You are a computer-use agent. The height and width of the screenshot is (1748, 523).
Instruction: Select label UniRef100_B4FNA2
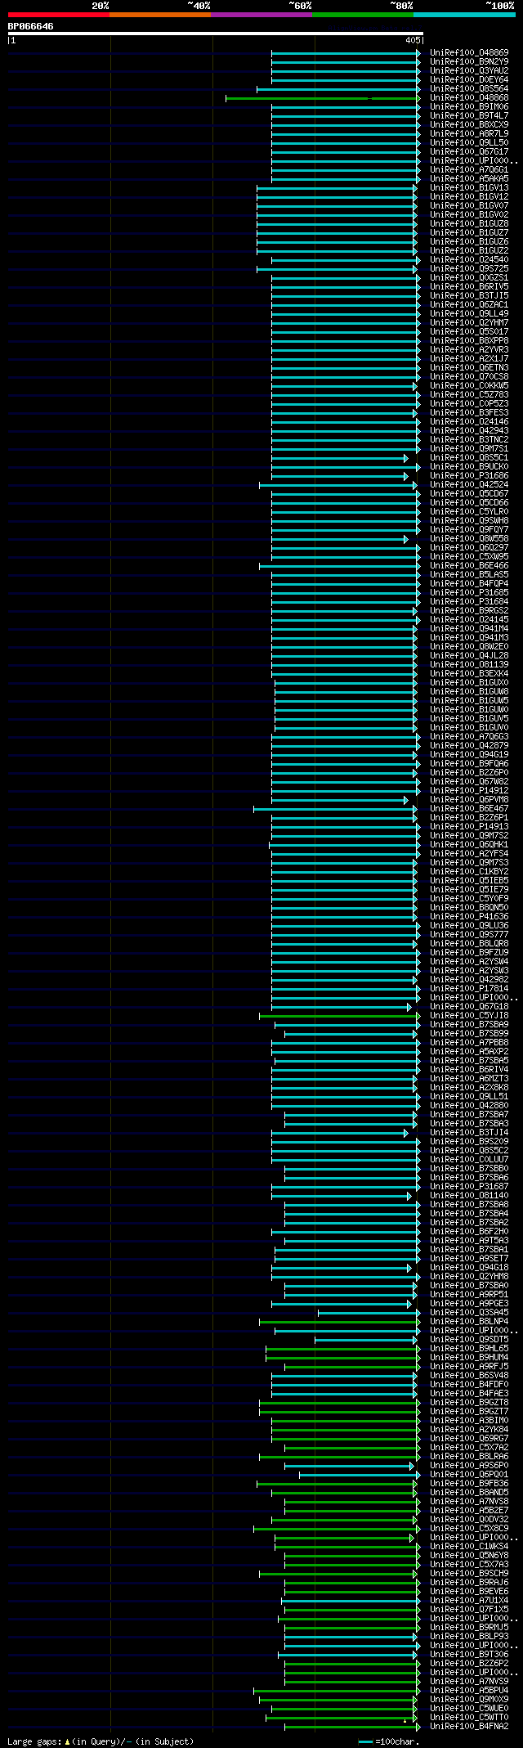(x=469, y=1727)
